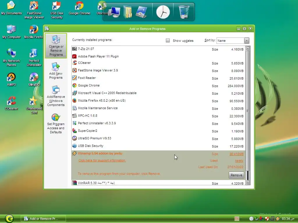Image resolution: width=298 pixels, height=223 pixels.
Task: Select 7-Zip 21.07 in program list
Action: (x=158, y=49)
